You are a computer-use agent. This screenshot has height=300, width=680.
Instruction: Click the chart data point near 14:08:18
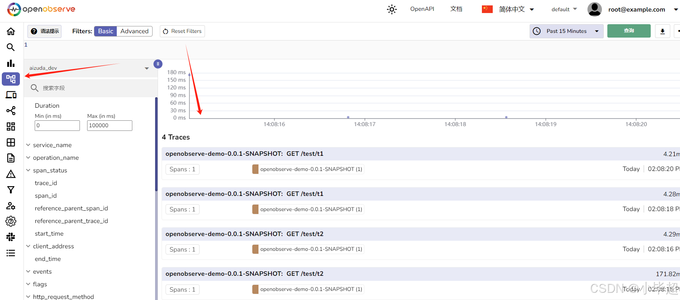[x=506, y=117]
